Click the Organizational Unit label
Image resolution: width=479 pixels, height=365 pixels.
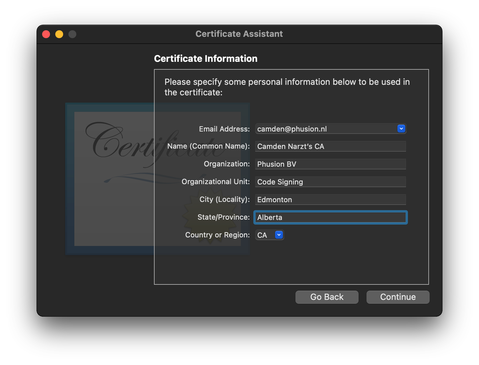pos(215,182)
